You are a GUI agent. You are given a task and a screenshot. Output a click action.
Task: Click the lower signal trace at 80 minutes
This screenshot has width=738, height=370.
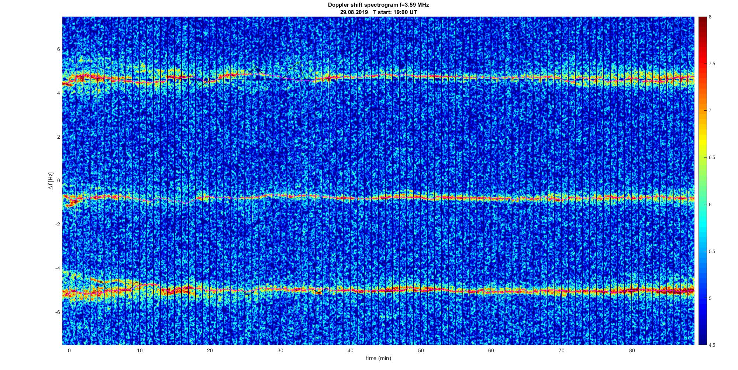632,291
